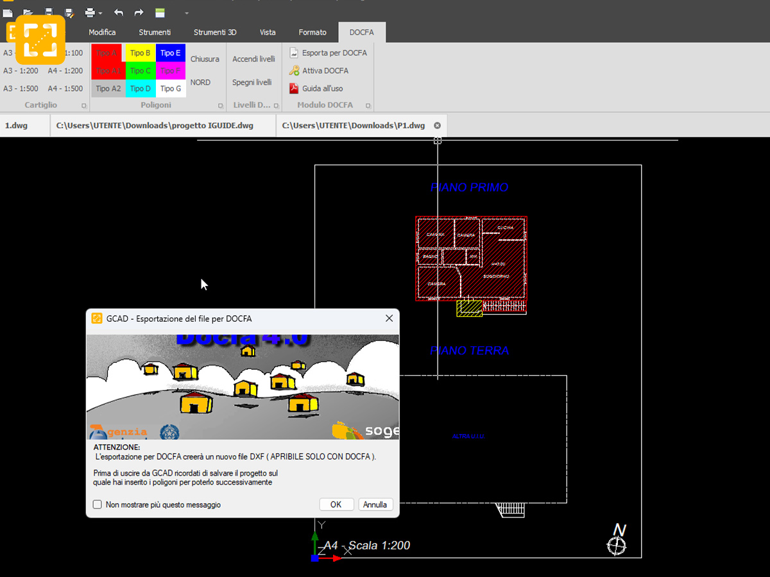Click the Docfa 4.0 banner image
This screenshot has height=577, width=770.
click(243, 387)
